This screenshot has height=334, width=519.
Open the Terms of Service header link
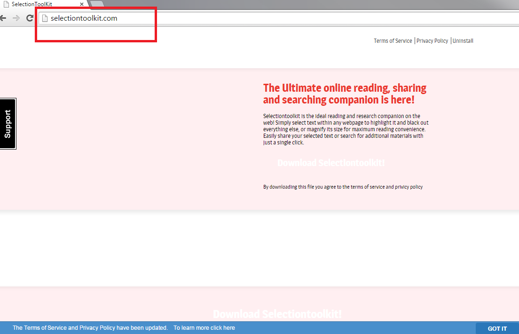[393, 41]
